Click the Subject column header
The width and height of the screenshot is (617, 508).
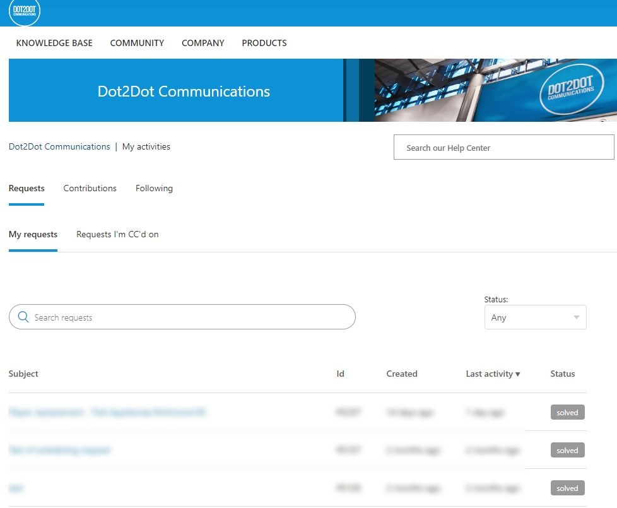(23, 374)
